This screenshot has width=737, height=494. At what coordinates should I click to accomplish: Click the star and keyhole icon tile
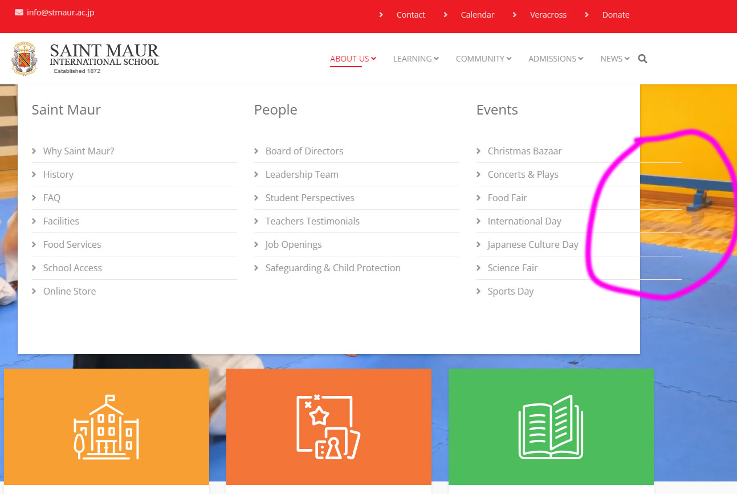click(x=329, y=427)
